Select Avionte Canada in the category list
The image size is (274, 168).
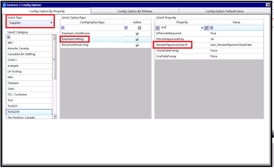(29, 48)
